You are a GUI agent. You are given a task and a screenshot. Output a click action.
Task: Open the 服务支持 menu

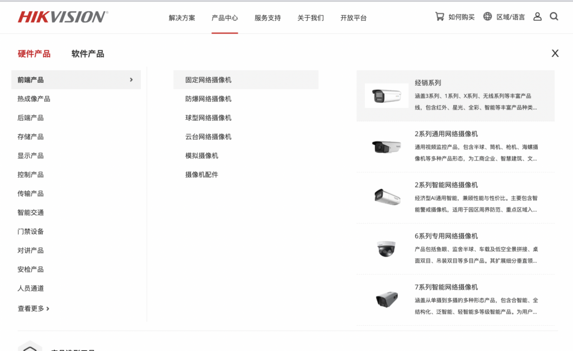[x=267, y=17]
